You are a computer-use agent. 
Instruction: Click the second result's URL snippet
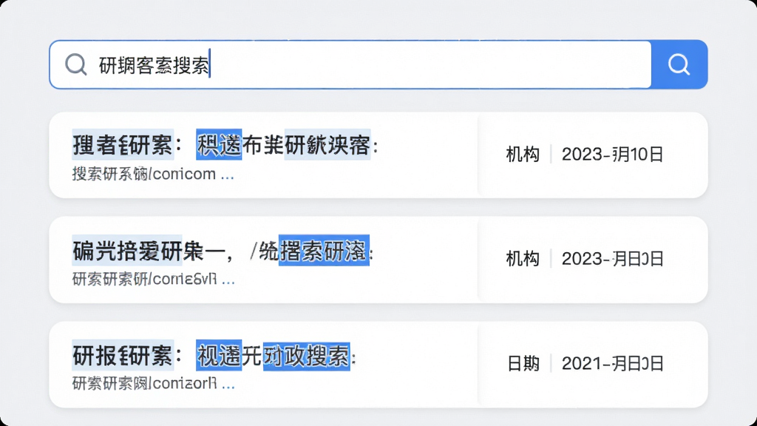click(144, 279)
